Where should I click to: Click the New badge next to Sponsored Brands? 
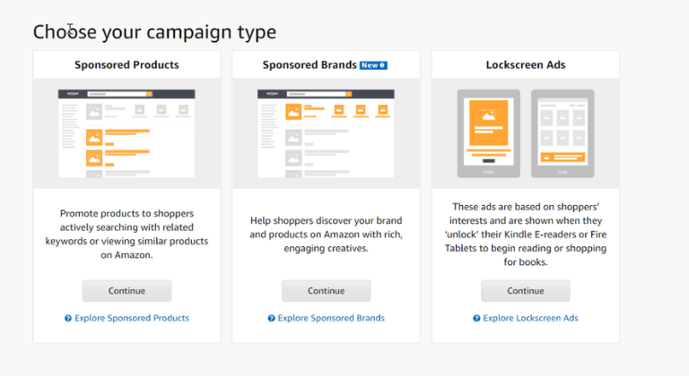(372, 65)
